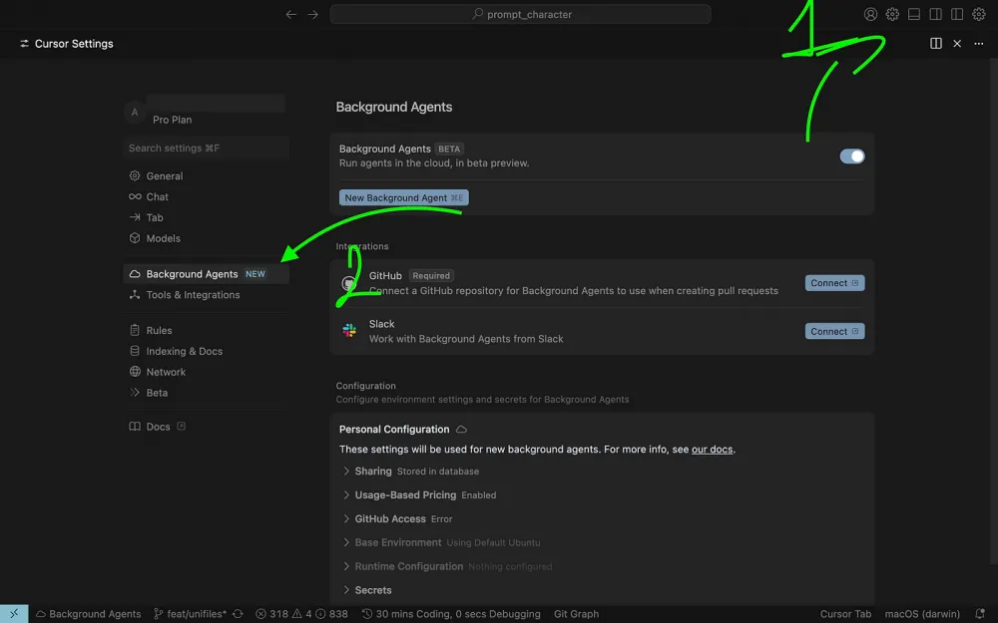The height and width of the screenshot is (623, 998).
Task: Open notifications bell in status bar
Action: pyautogui.click(x=979, y=614)
